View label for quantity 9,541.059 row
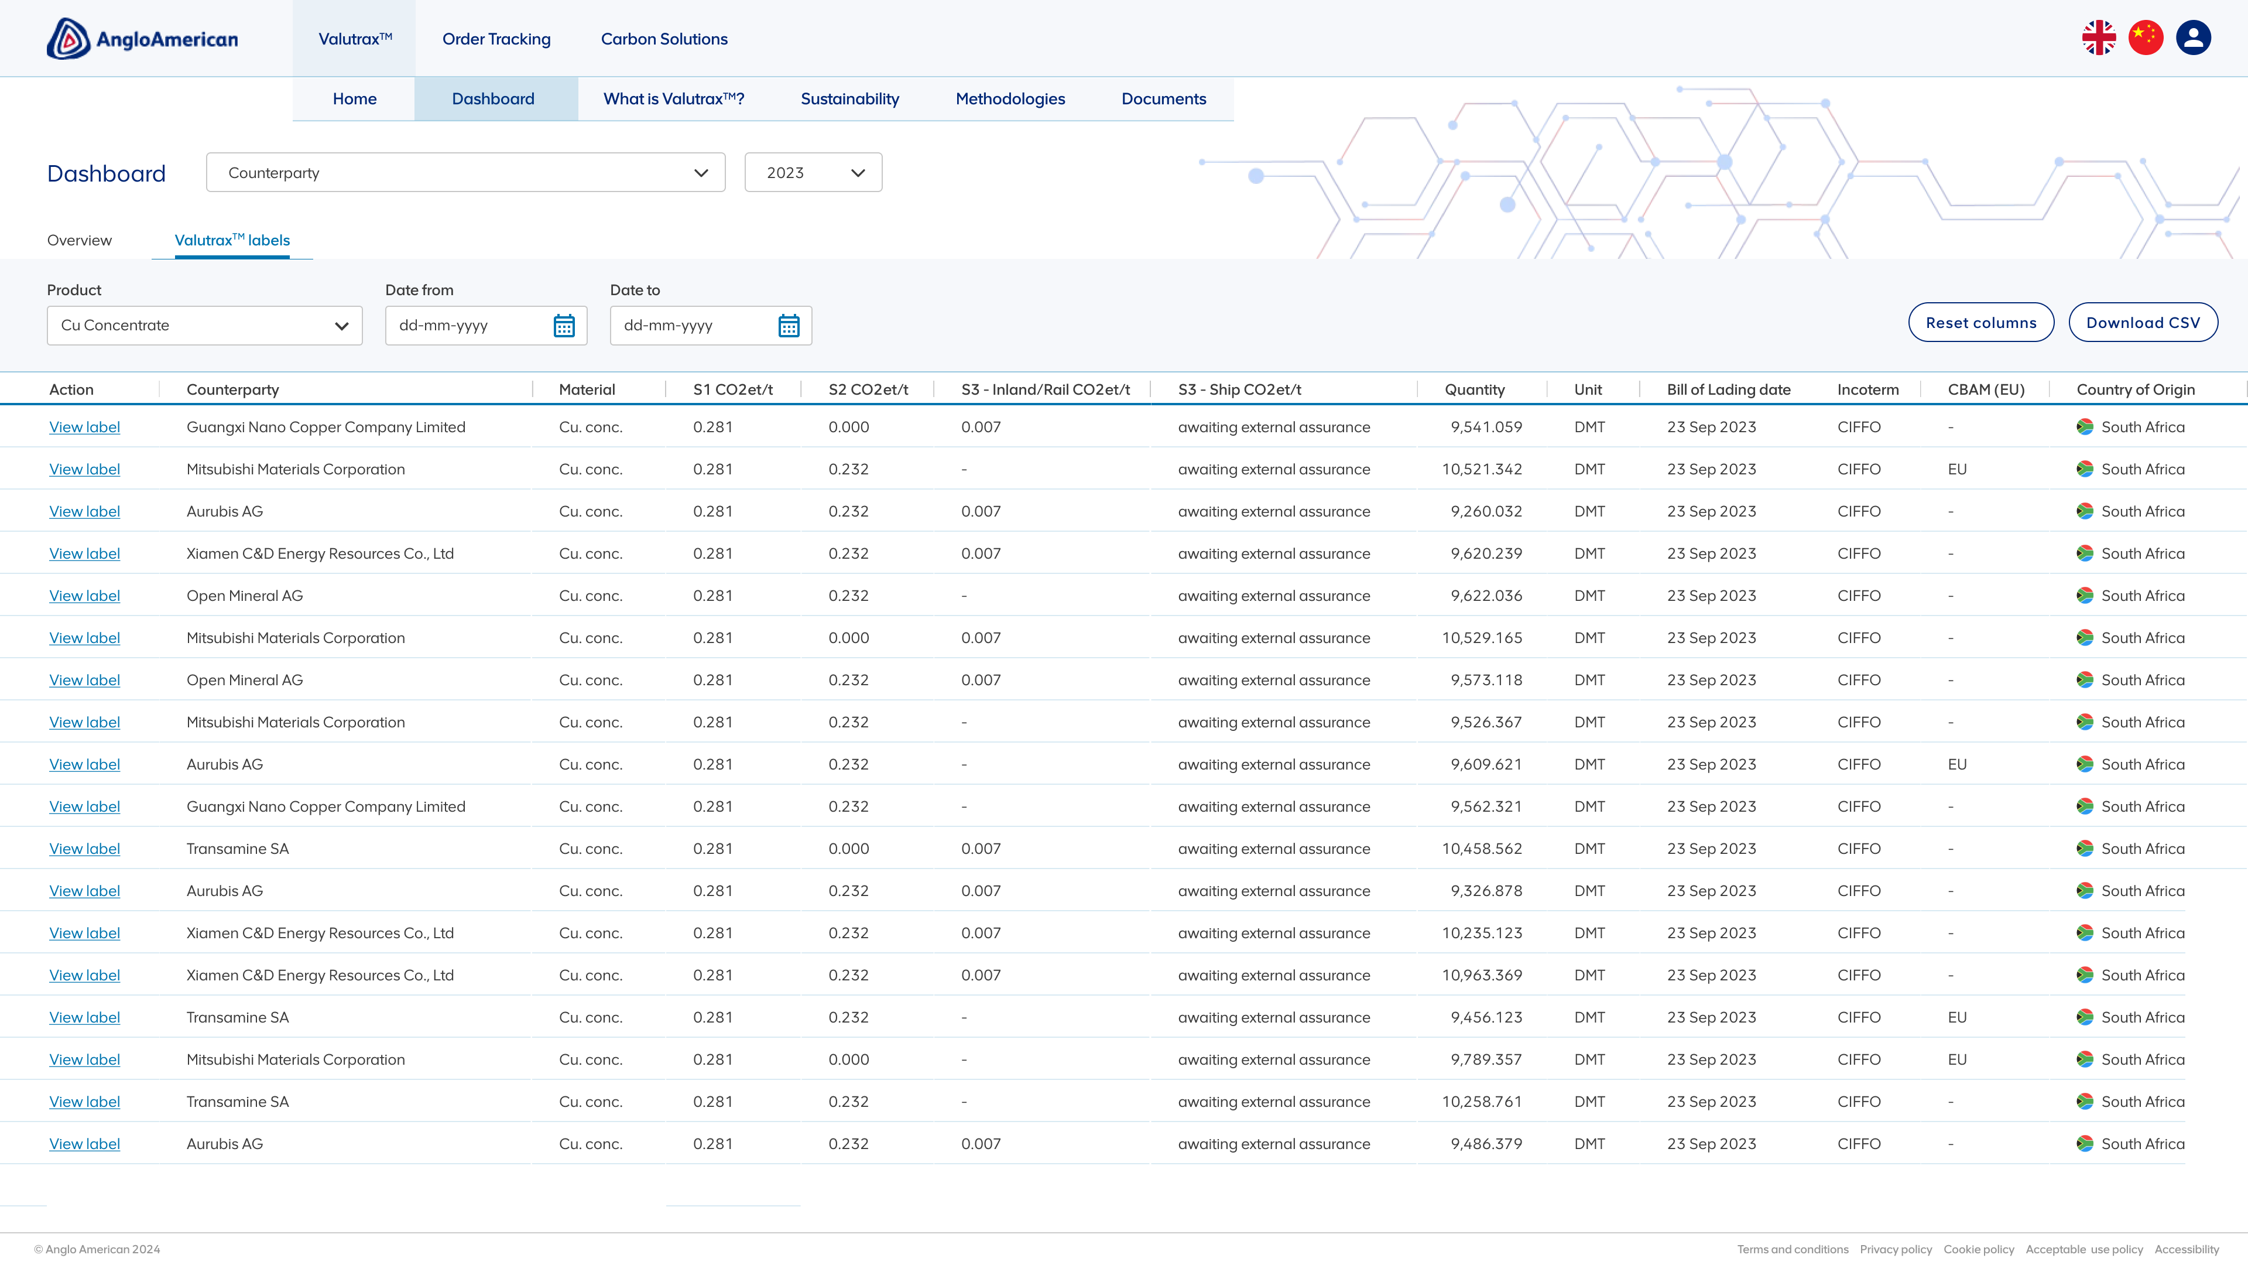Screen dimensions: 2248x1265 point(85,427)
